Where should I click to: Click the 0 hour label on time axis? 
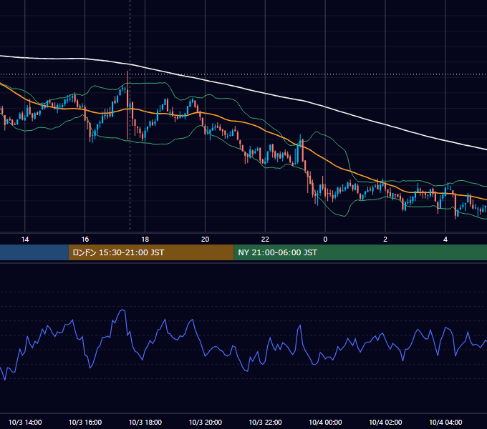point(325,240)
